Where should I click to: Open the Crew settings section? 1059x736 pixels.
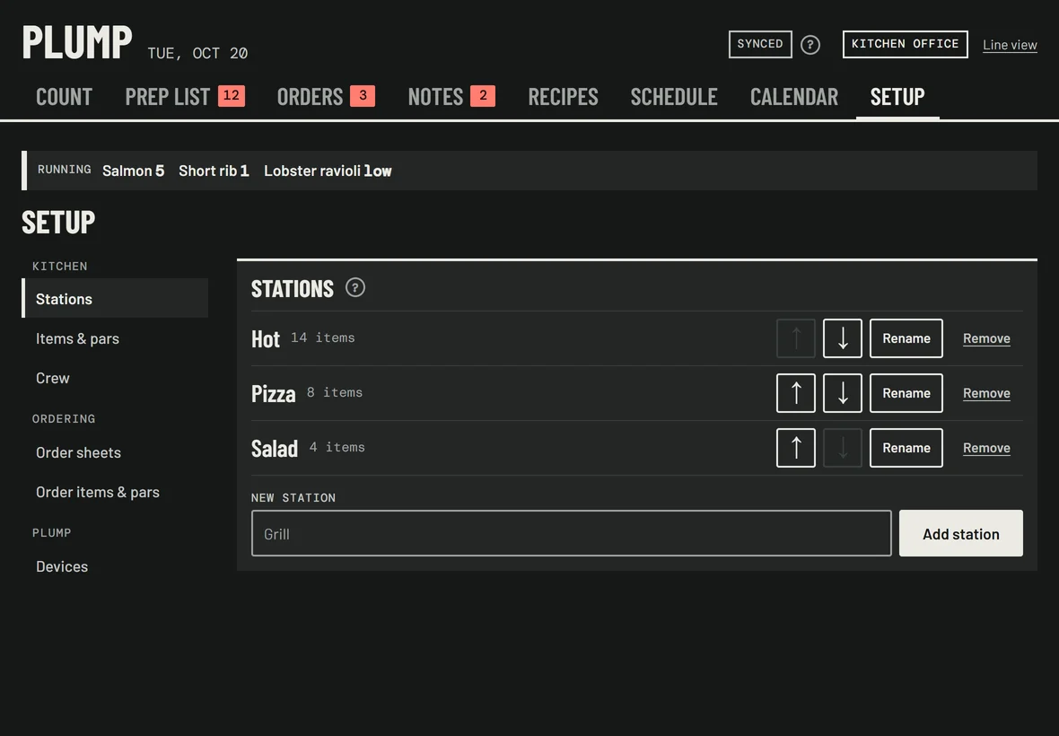click(x=116, y=378)
